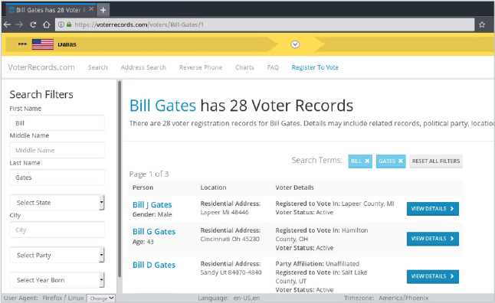Click the 'Location' column header
Viewport: 495px width, 303px height.
click(213, 187)
